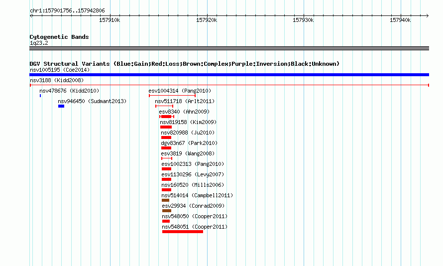
Task: Click the red esv1004314 loss line
Action: coord(172,96)
